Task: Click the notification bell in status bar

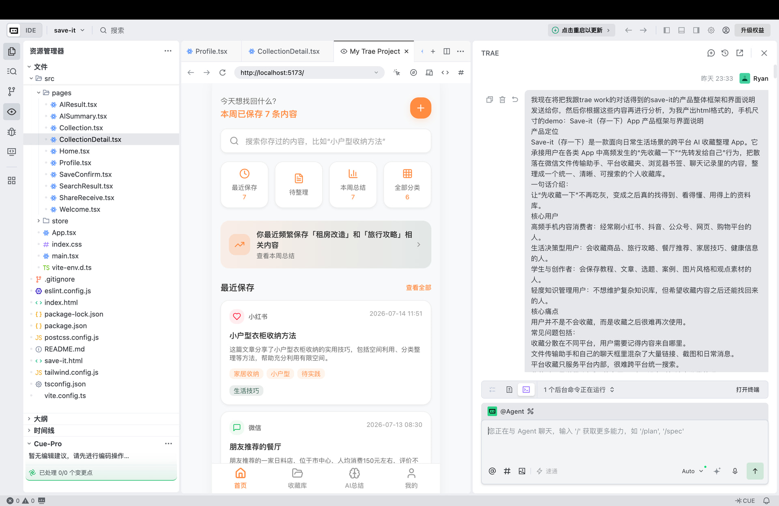Action: (x=766, y=501)
